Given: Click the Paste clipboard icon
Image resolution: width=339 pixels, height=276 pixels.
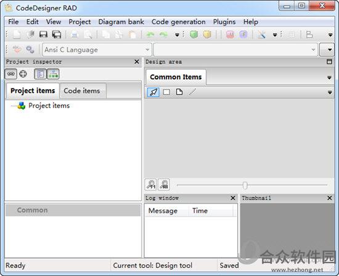Looking at the screenshot, I should click(x=133, y=34).
